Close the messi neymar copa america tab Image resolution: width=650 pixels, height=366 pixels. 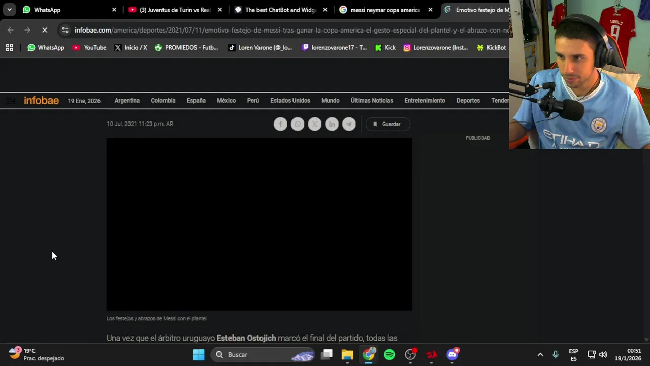point(431,10)
